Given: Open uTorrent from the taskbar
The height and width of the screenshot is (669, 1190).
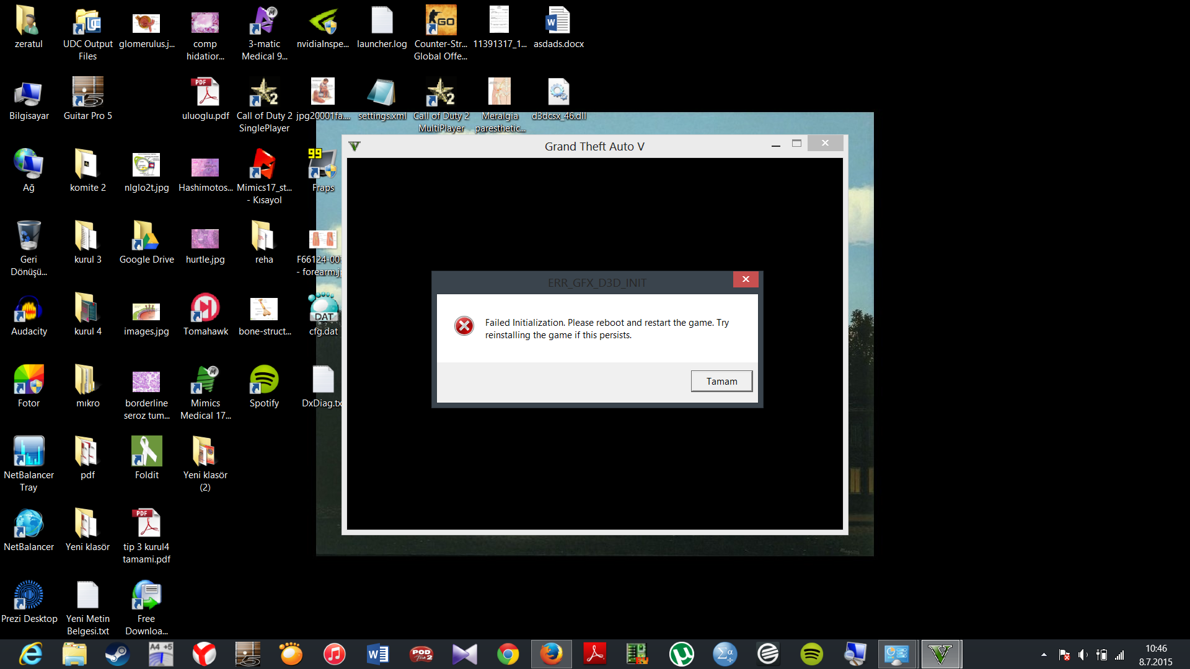Looking at the screenshot, I should coord(681,654).
